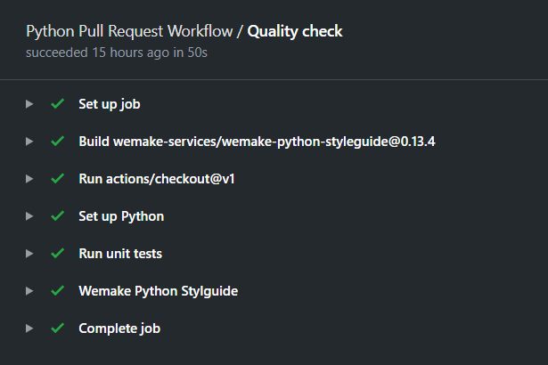Click the success checkmark for Build wemake-services step
This screenshot has height=365, width=548.
pos(57,142)
